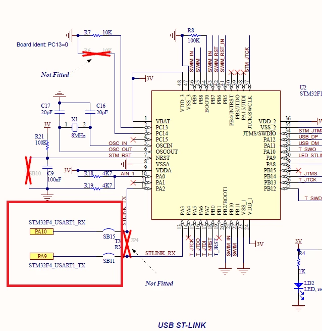Click the OSC_OUT net label
The height and width of the screenshot is (331, 322).
[121, 149]
